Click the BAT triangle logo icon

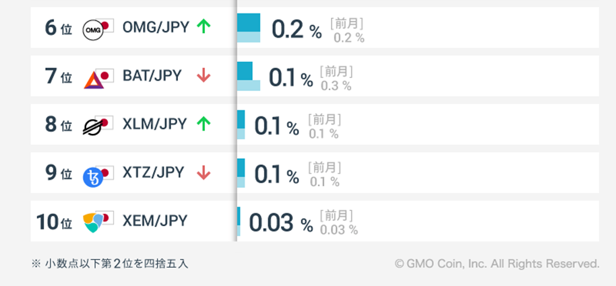[93, 79]
